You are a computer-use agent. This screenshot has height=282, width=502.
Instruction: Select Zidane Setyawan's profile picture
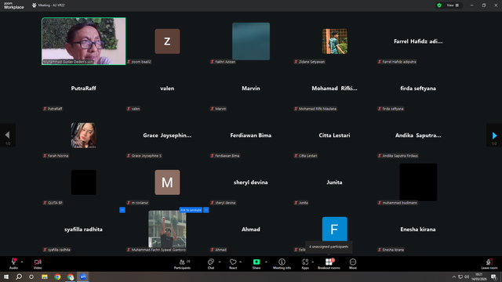(335, 42)
